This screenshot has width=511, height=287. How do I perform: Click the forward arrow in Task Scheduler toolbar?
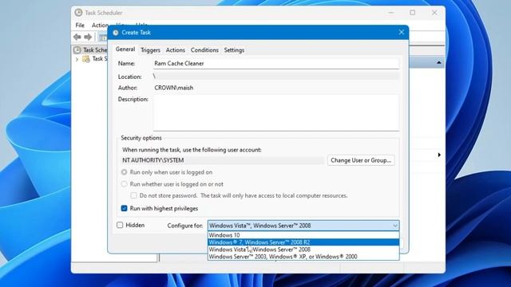(x=88, y=37)
